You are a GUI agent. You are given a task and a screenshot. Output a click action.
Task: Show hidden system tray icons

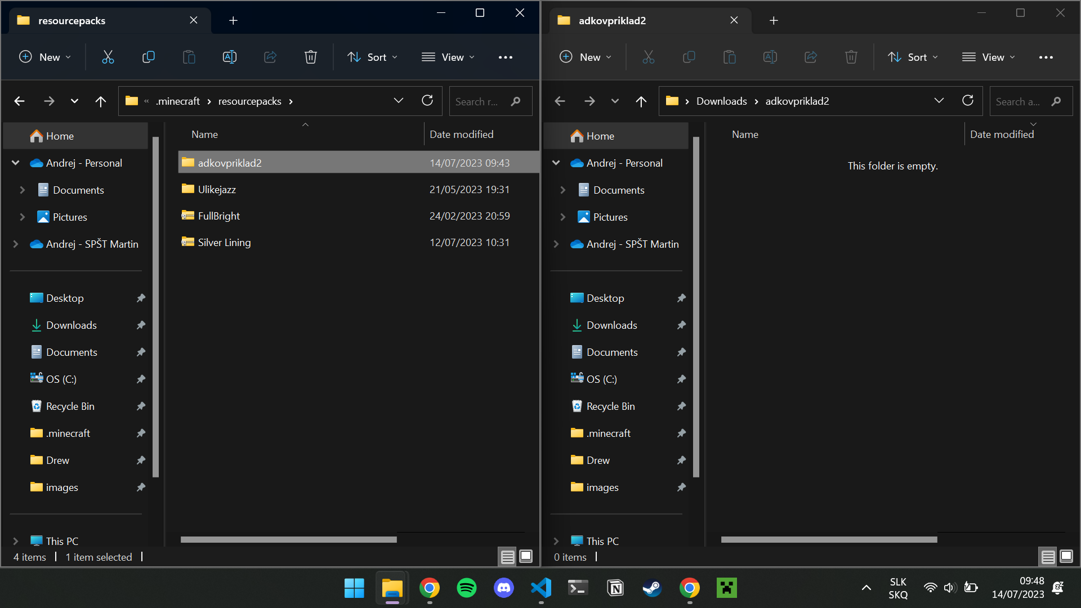pos(866,588)
